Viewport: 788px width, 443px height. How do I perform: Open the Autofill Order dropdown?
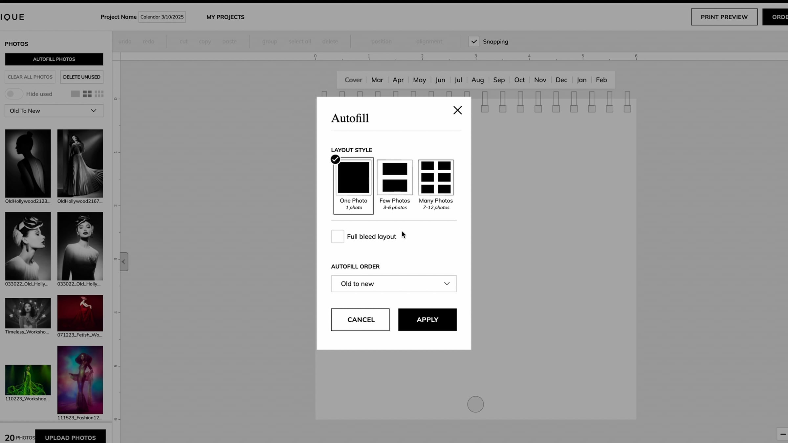coord(394,284)
